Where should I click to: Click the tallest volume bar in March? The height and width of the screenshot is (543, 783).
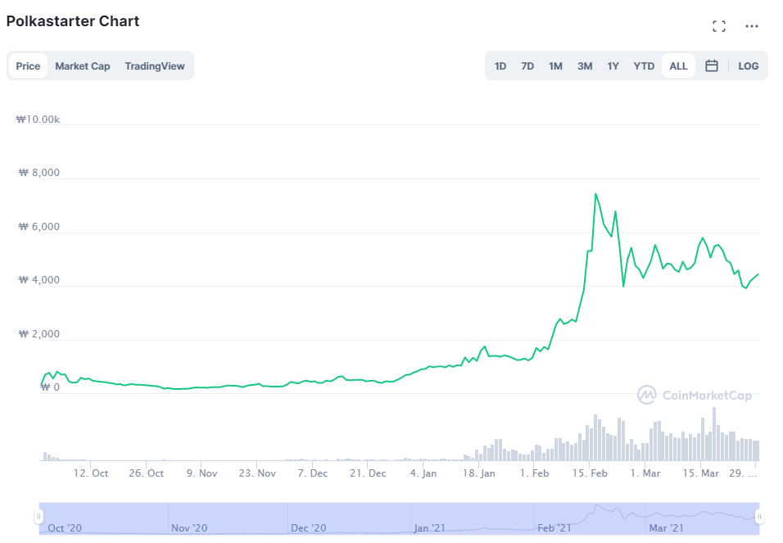(714, 433)
